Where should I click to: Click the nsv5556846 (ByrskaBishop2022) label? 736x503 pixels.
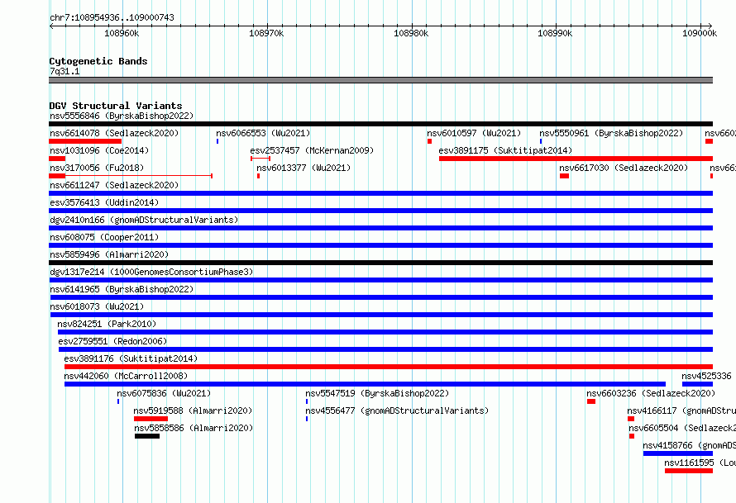(122, 116)
